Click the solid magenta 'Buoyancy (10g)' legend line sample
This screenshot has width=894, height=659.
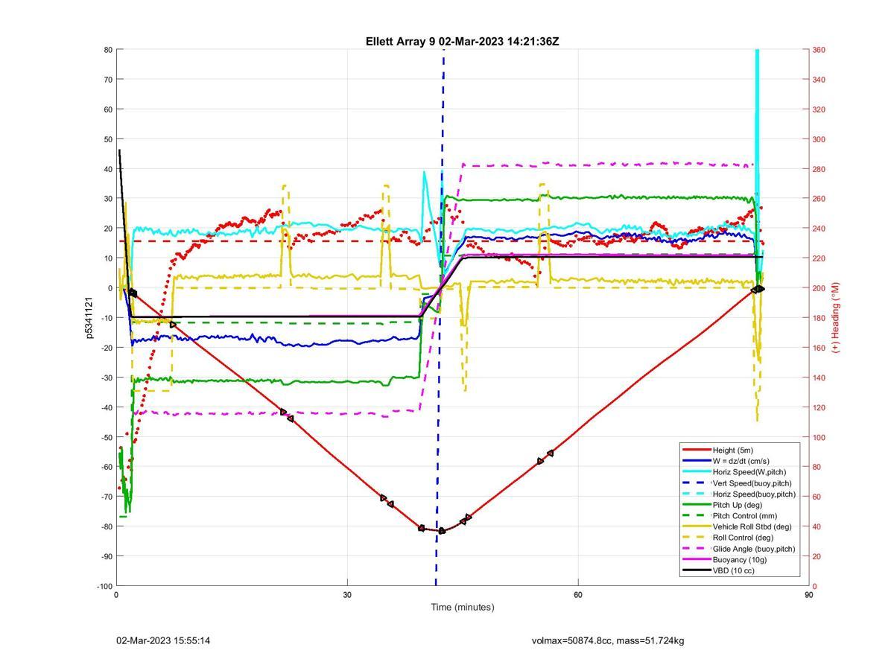pos(696,560)
